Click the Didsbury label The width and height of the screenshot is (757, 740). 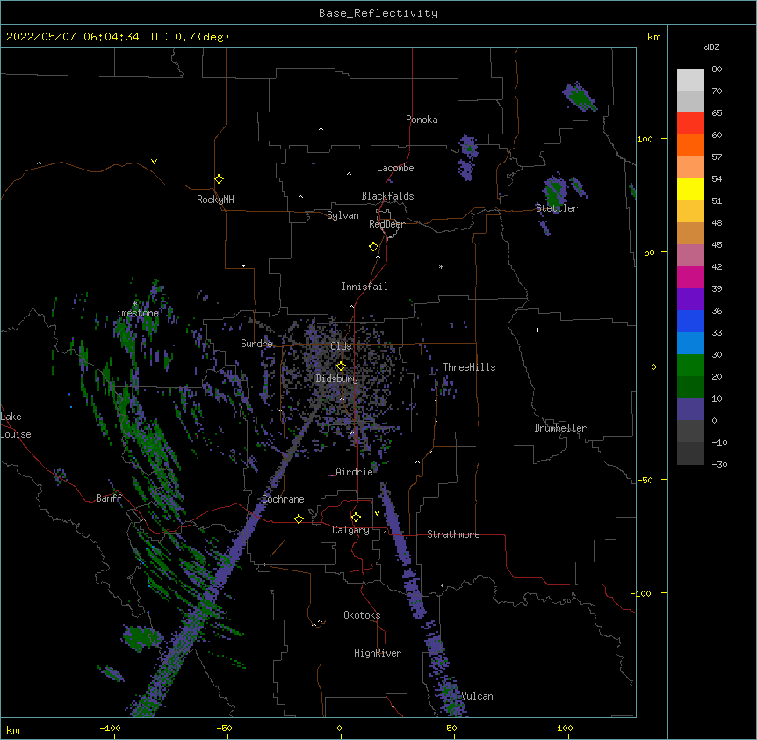coord(336,379)
